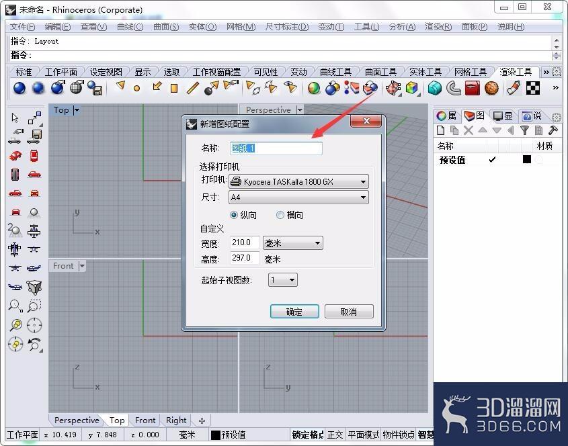568x446 pixels.
Task: Click the 预设值 layer black color swatch
Action: [527, 159]
